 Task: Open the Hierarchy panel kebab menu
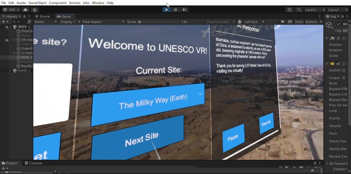pos(29,16)
